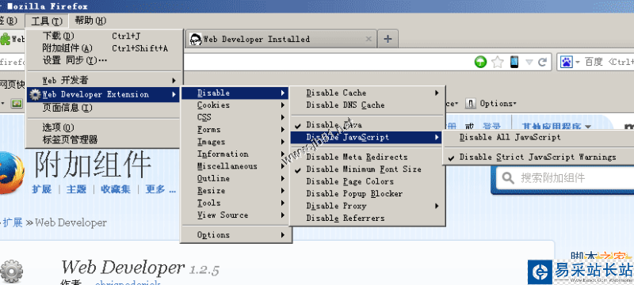
Task: Uncheck Disable Strict JavaScript Warnings
Action: click(539, 157)
